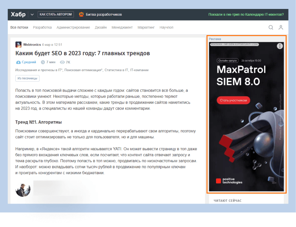Viewport: 296px width, 227px height.
Task: Select the Маркетинг flow tab
Action: (146, 28)
